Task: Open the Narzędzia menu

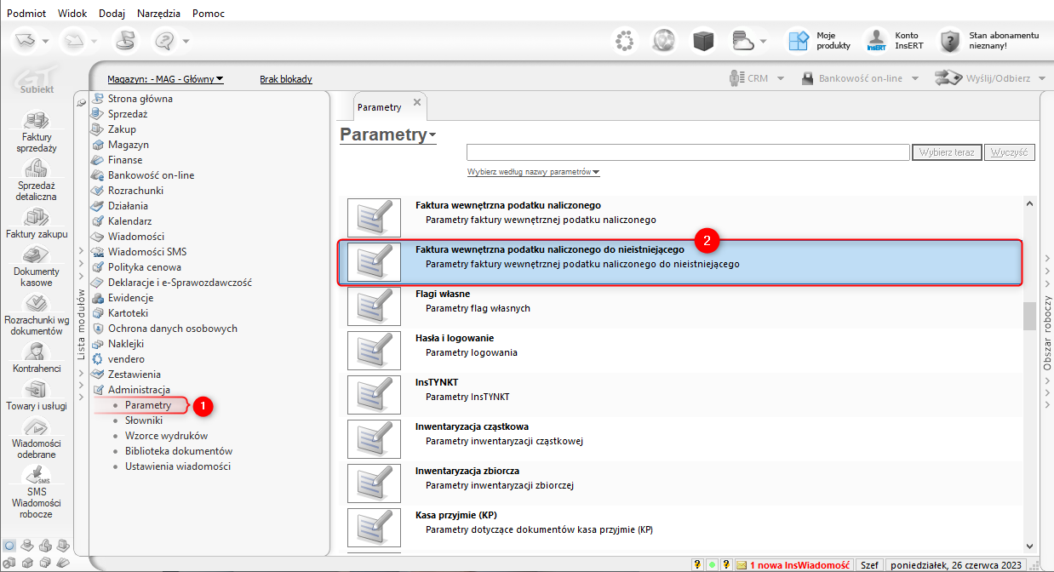Action: (160, 13)
